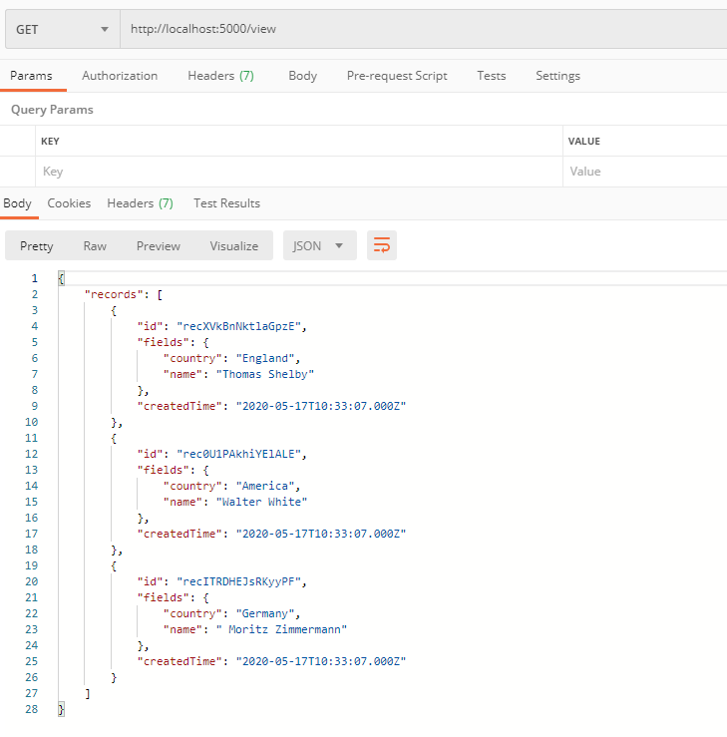Image resolution: width=727 pixels, height=737 pixels.
Task: Open the GET method dropdown
Action: [63, 29]
